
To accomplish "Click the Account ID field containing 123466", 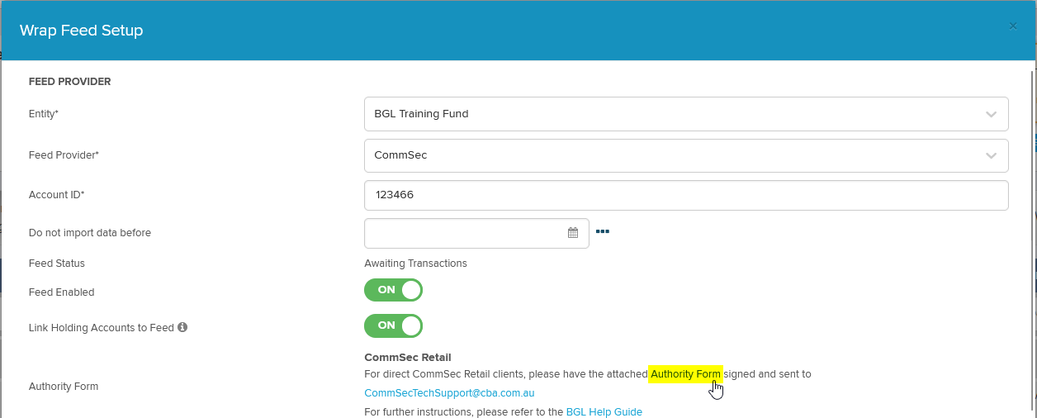I will [686, 195].
